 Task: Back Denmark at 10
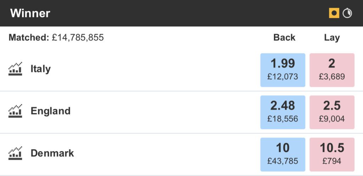point(283,154)
